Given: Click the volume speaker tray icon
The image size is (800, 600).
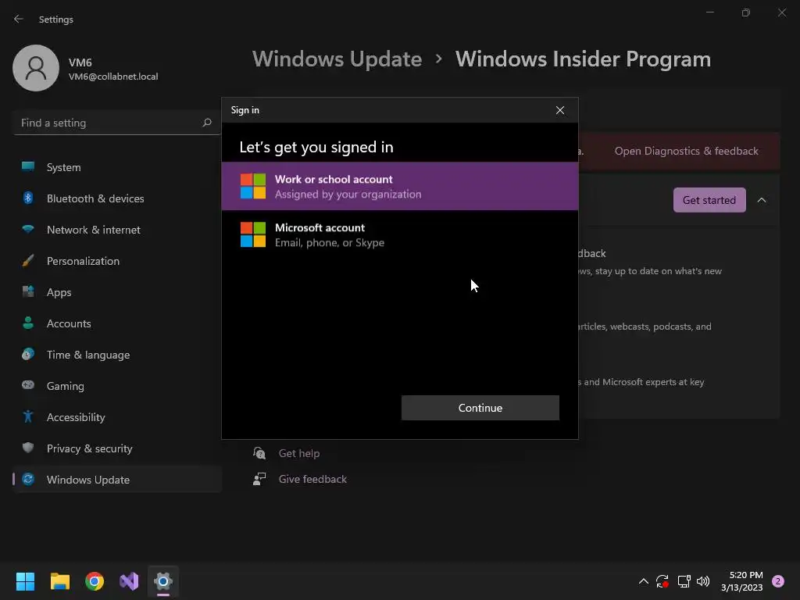Looking at the screenshot, I should tap(703, 581).
